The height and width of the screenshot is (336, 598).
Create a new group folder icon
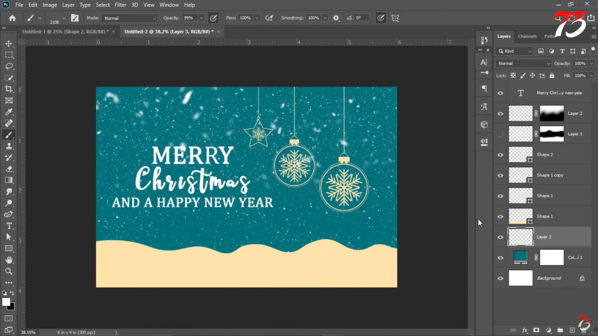(560, 330)
